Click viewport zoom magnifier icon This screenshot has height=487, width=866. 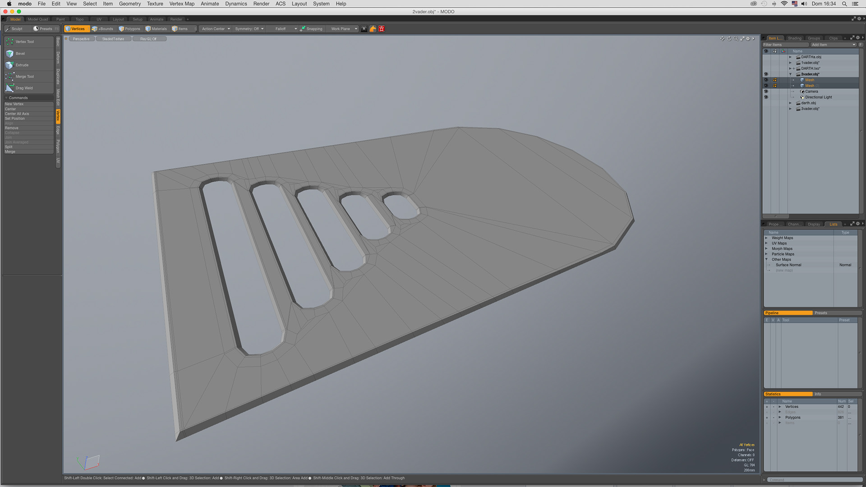pyautogui.click(x=736, y=39)
